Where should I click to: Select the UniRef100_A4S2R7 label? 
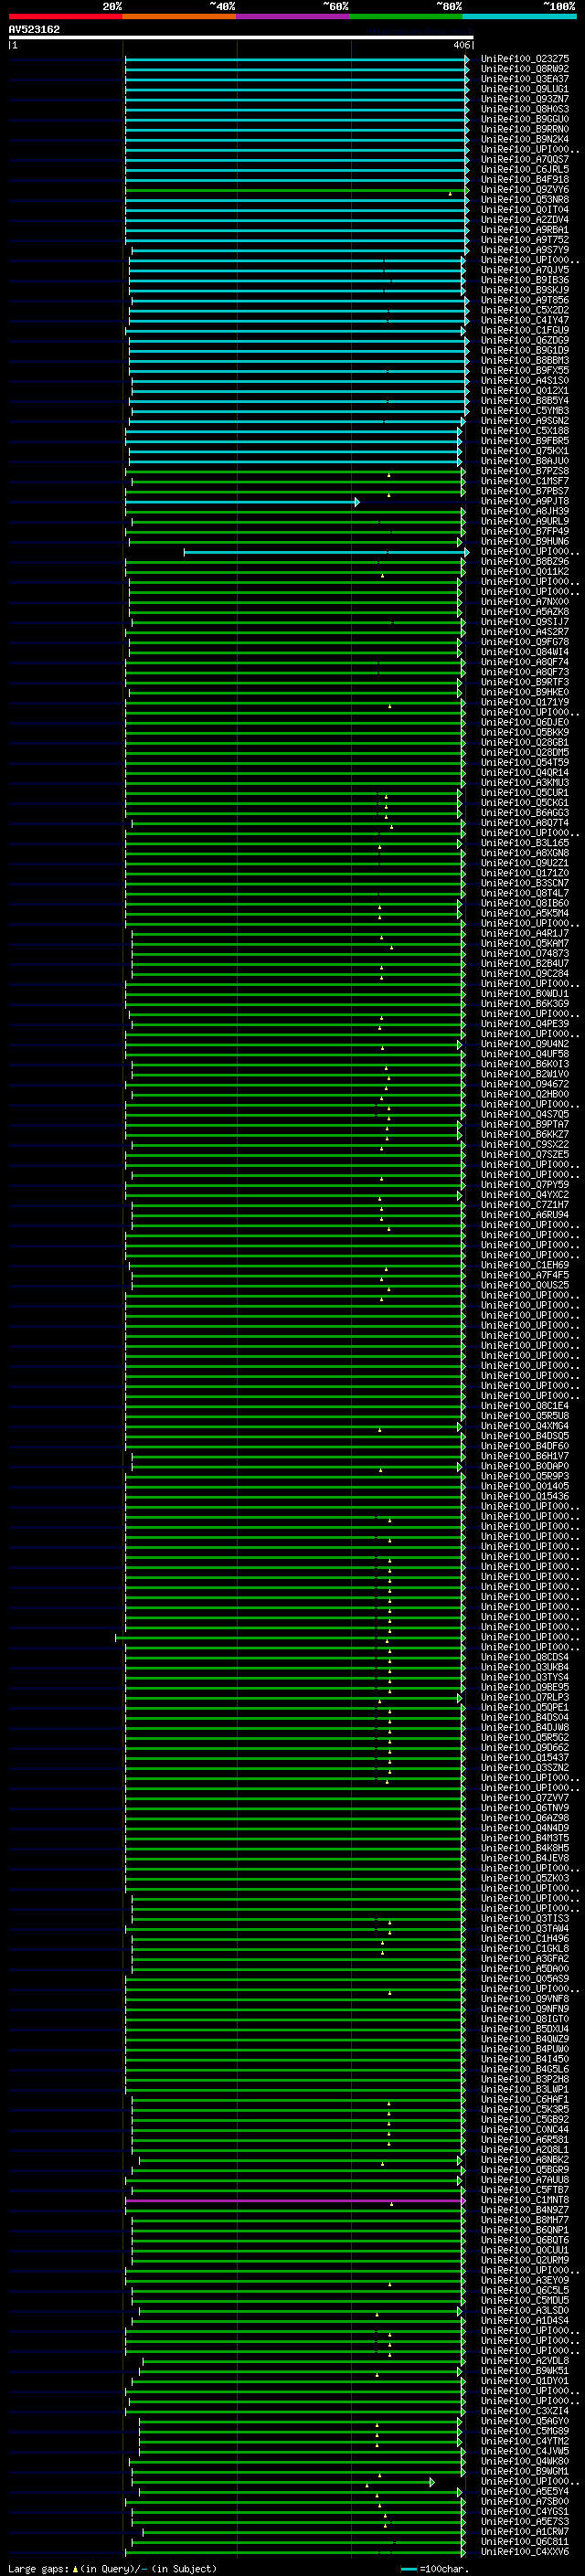point(524,632)
